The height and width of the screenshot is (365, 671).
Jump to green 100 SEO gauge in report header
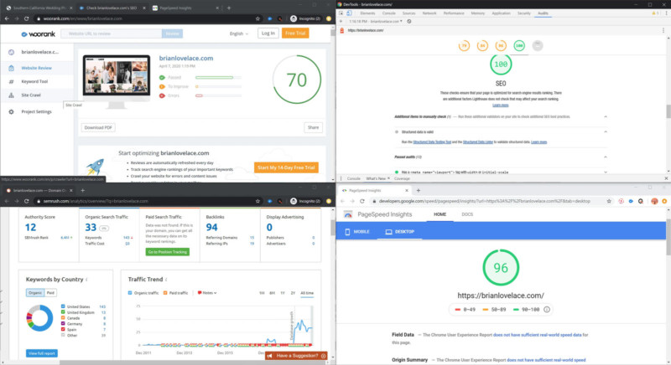519,46
